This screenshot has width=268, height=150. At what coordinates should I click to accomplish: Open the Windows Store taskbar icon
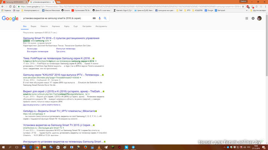click(58, 147)
